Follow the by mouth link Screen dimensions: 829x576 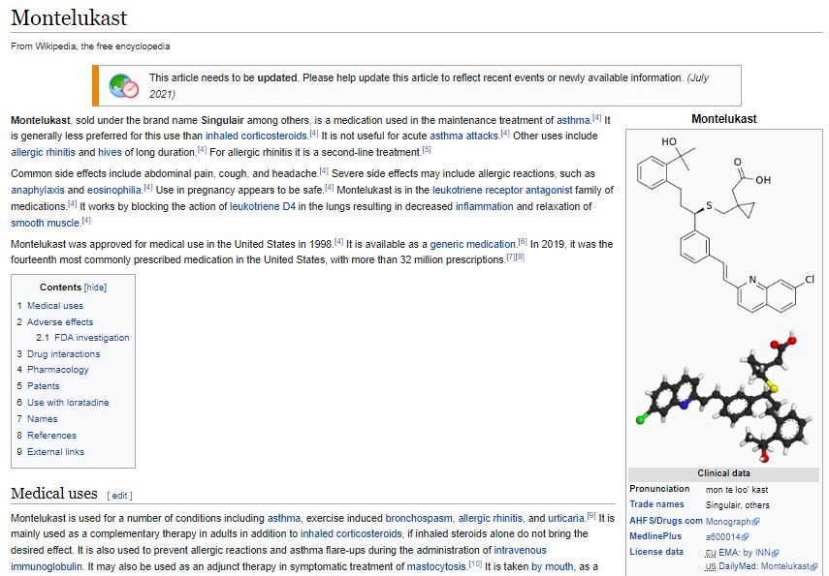553,567
